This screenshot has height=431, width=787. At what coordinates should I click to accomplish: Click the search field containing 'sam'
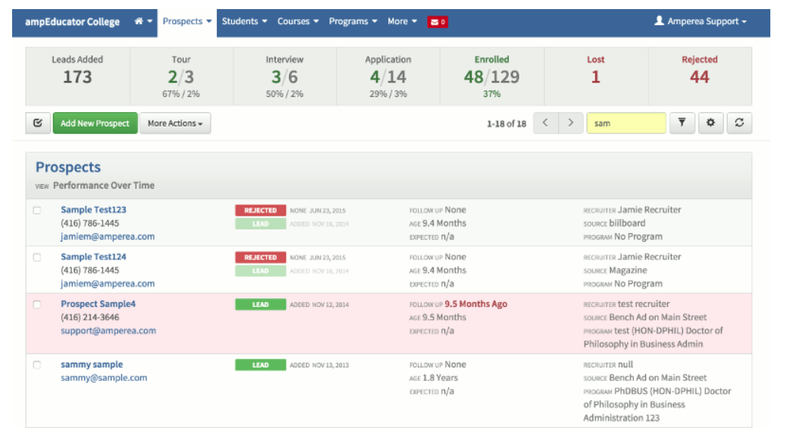(626, 123)
